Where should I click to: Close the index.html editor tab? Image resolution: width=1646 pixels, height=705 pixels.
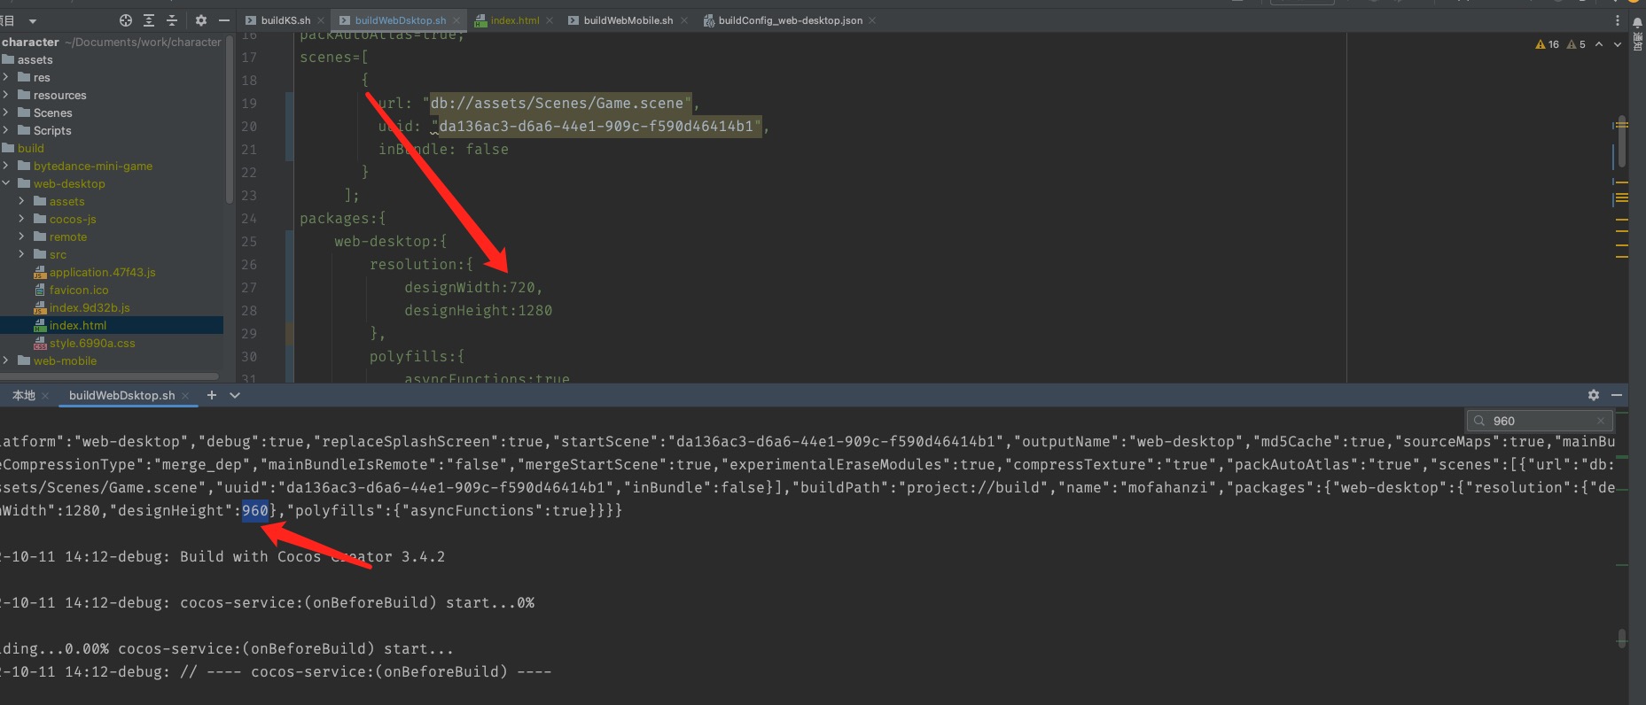(550, 20)
